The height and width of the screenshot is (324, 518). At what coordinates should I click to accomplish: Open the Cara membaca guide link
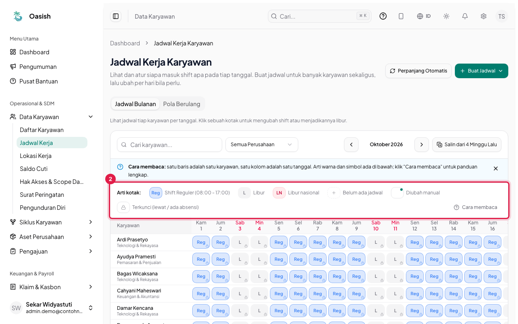click(x=476, y=207)
